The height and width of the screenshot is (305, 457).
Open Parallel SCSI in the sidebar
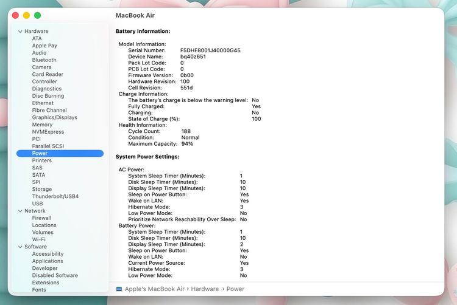tap(48, 146)
